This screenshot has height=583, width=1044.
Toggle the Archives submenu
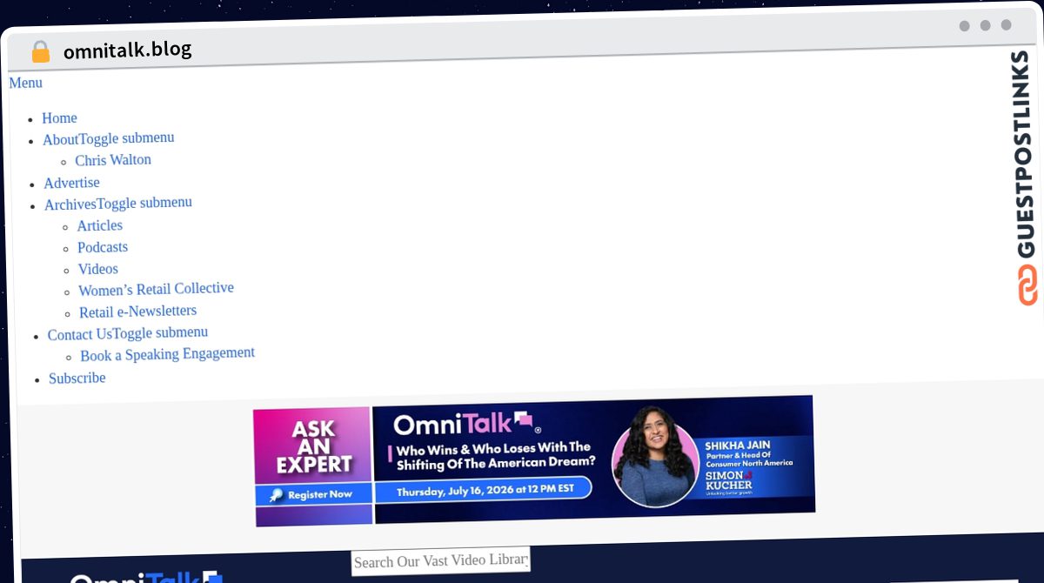pyautogui.click(x=144, y=203)
